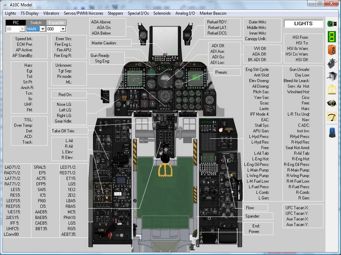Click the Speed brk label
The width and height of the screenshot is (341, 255).
coord(24,39)
